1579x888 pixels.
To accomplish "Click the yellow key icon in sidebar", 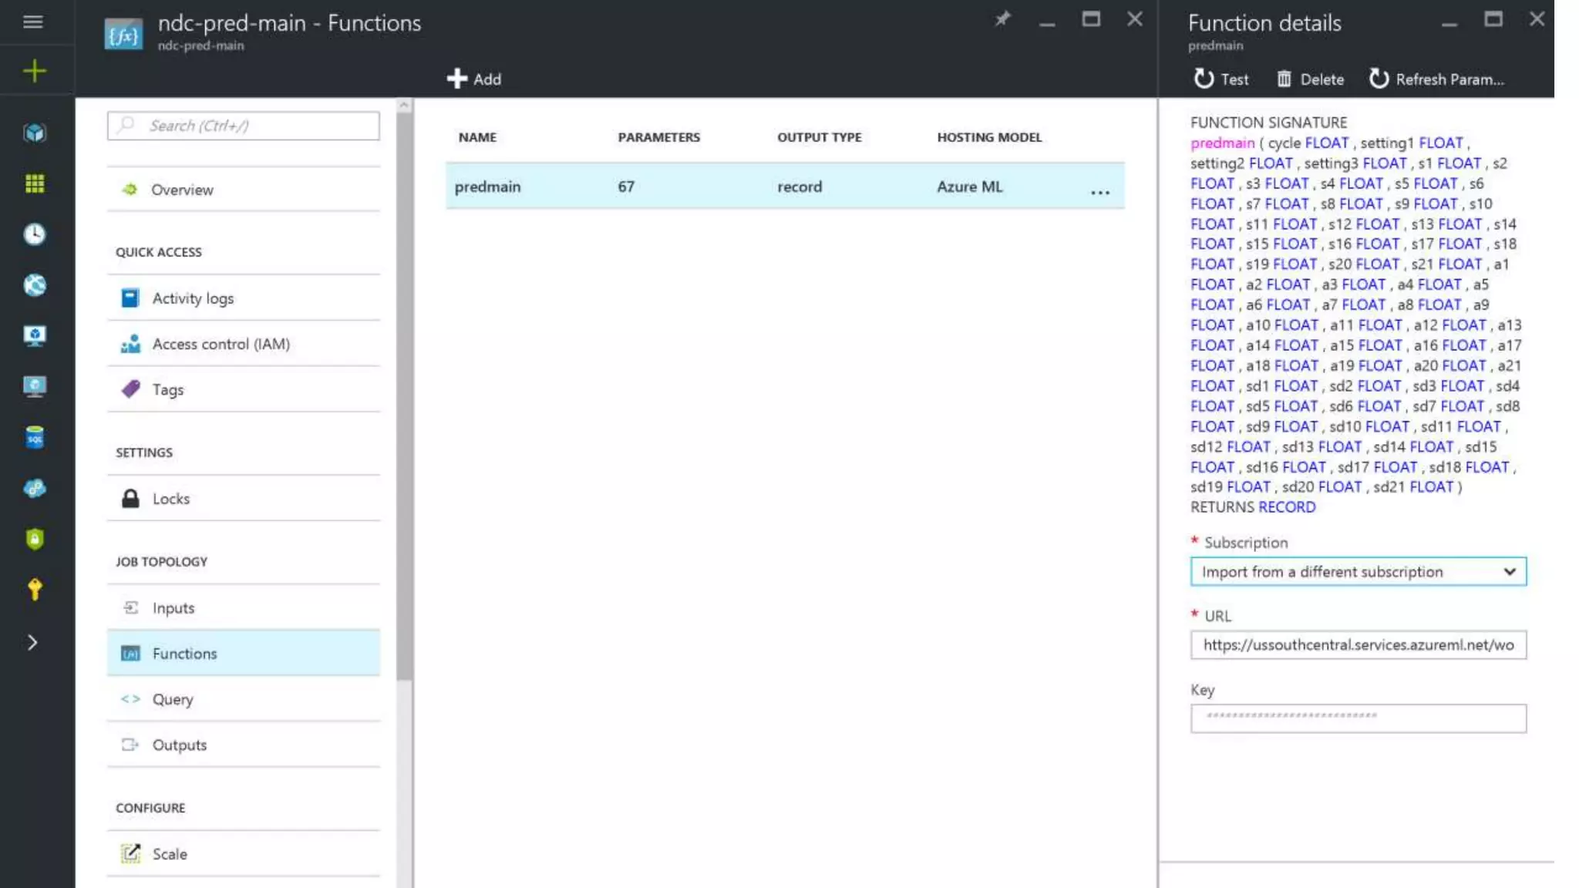I will 35,590.
